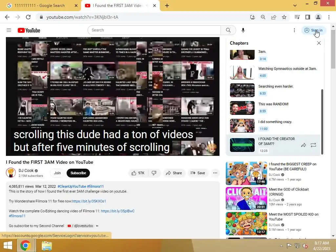Open the taskbar clock and date
336x252 pixels.
(322, 246)
